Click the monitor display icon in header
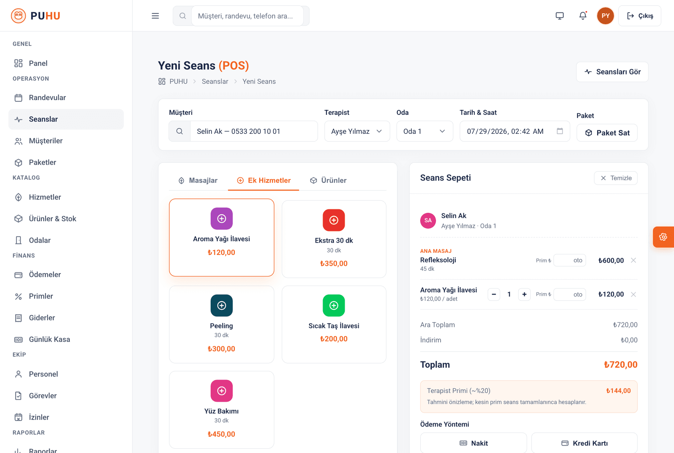 560,16
